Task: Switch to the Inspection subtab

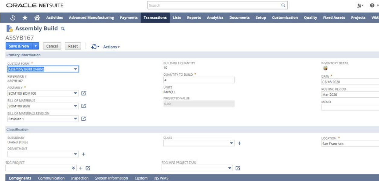Action: [80, 178]
